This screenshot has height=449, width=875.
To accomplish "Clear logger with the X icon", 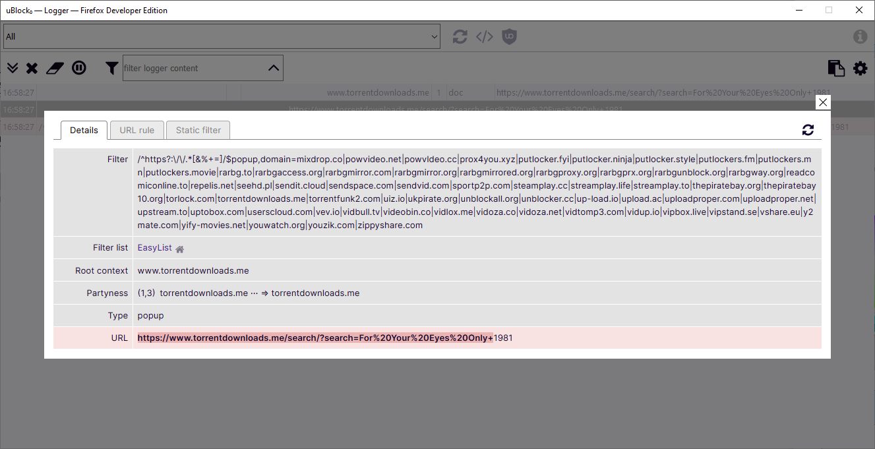I will point(32,68).
